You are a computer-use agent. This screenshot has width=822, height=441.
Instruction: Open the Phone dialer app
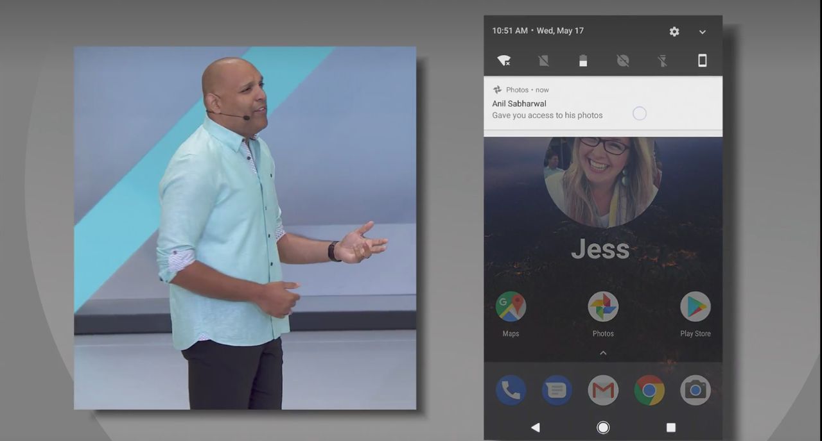511,390
